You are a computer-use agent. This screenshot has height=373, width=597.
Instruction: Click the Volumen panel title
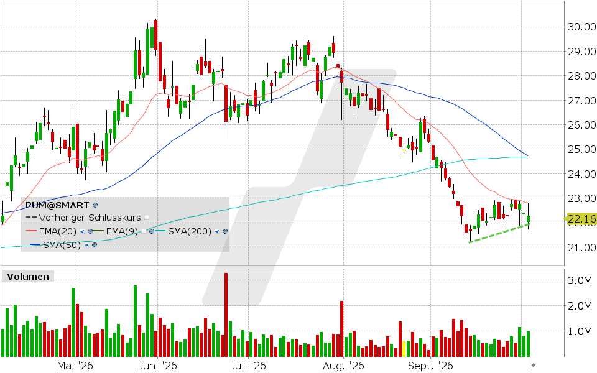pos(28,276)
